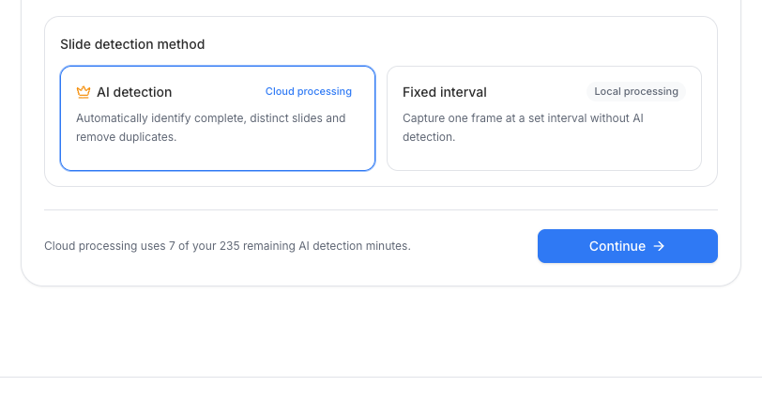Click the Cloud processing badge

click(309, 91)
